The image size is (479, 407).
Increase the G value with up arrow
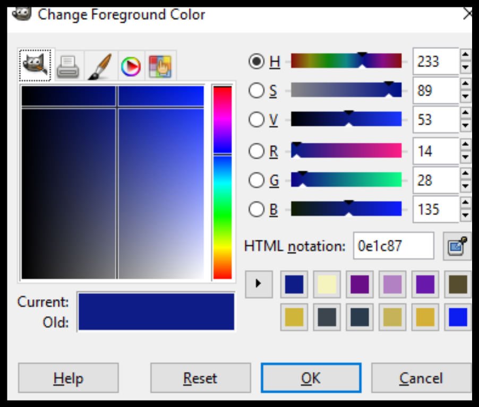coord(465,174)
